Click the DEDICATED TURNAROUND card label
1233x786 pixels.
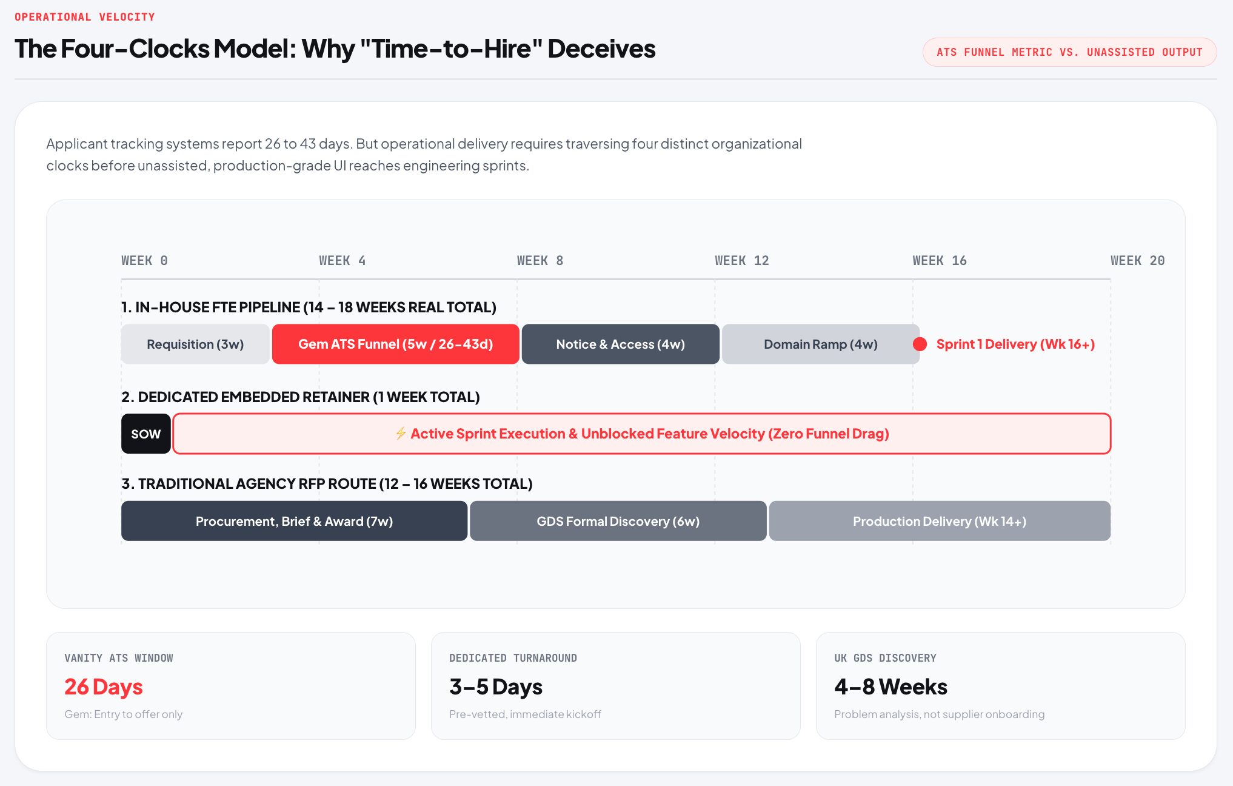pyautogui.click(x=513, y=658)
